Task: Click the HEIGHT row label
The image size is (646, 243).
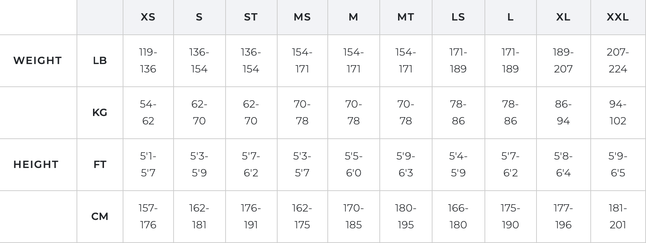Action: coord(36,165)
